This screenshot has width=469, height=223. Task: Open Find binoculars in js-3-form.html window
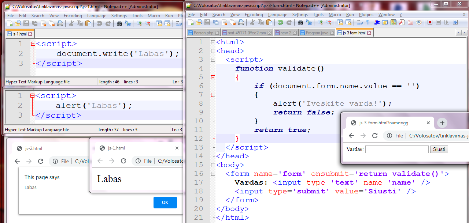[x=300, y=22]
